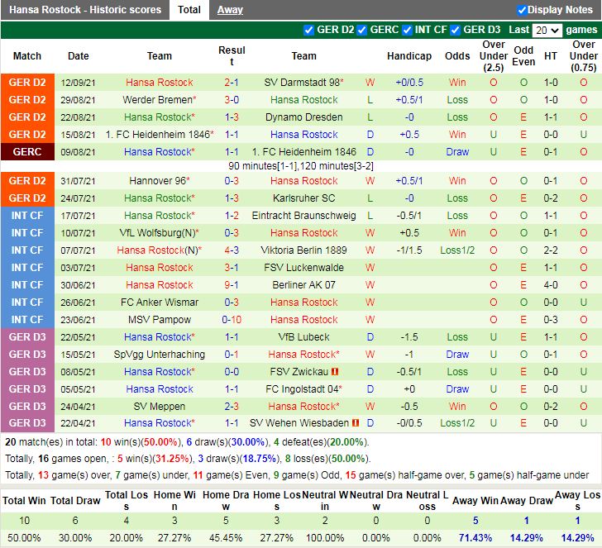Click the 0-10 score for MSV Pampow match
The width and height of the screenshot is (602, 548).
point(232,320)
